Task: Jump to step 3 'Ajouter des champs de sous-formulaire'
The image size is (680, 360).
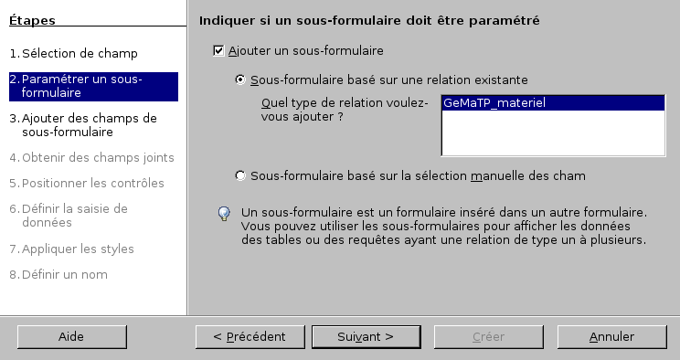Action: (x=83, y=125)
